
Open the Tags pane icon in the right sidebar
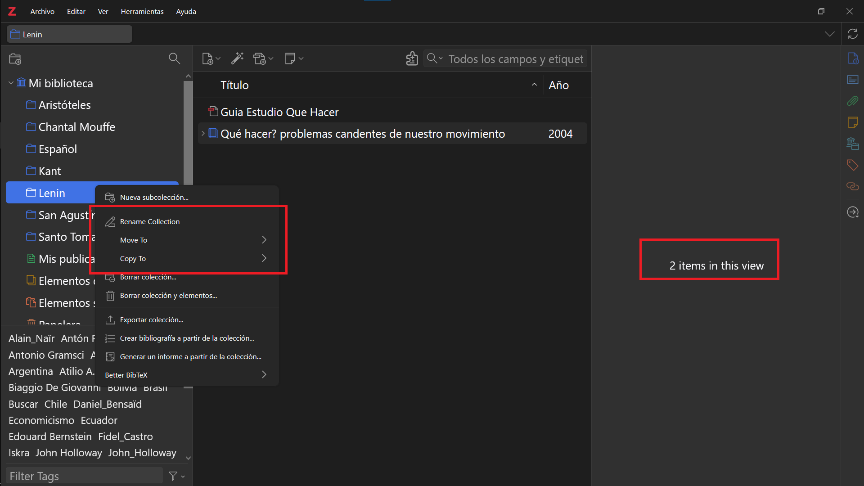click(852, 165)
